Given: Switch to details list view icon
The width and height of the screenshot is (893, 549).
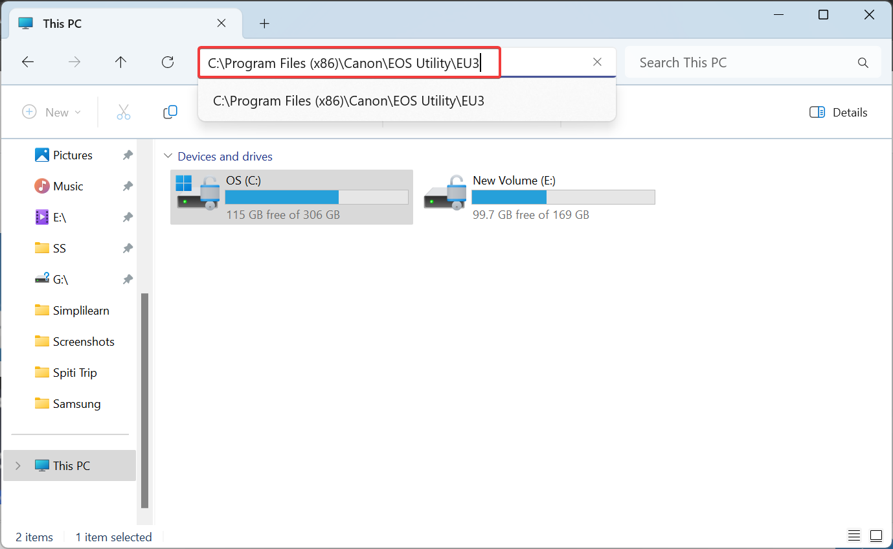Looking at the screenshot, I should click(855, 536).
